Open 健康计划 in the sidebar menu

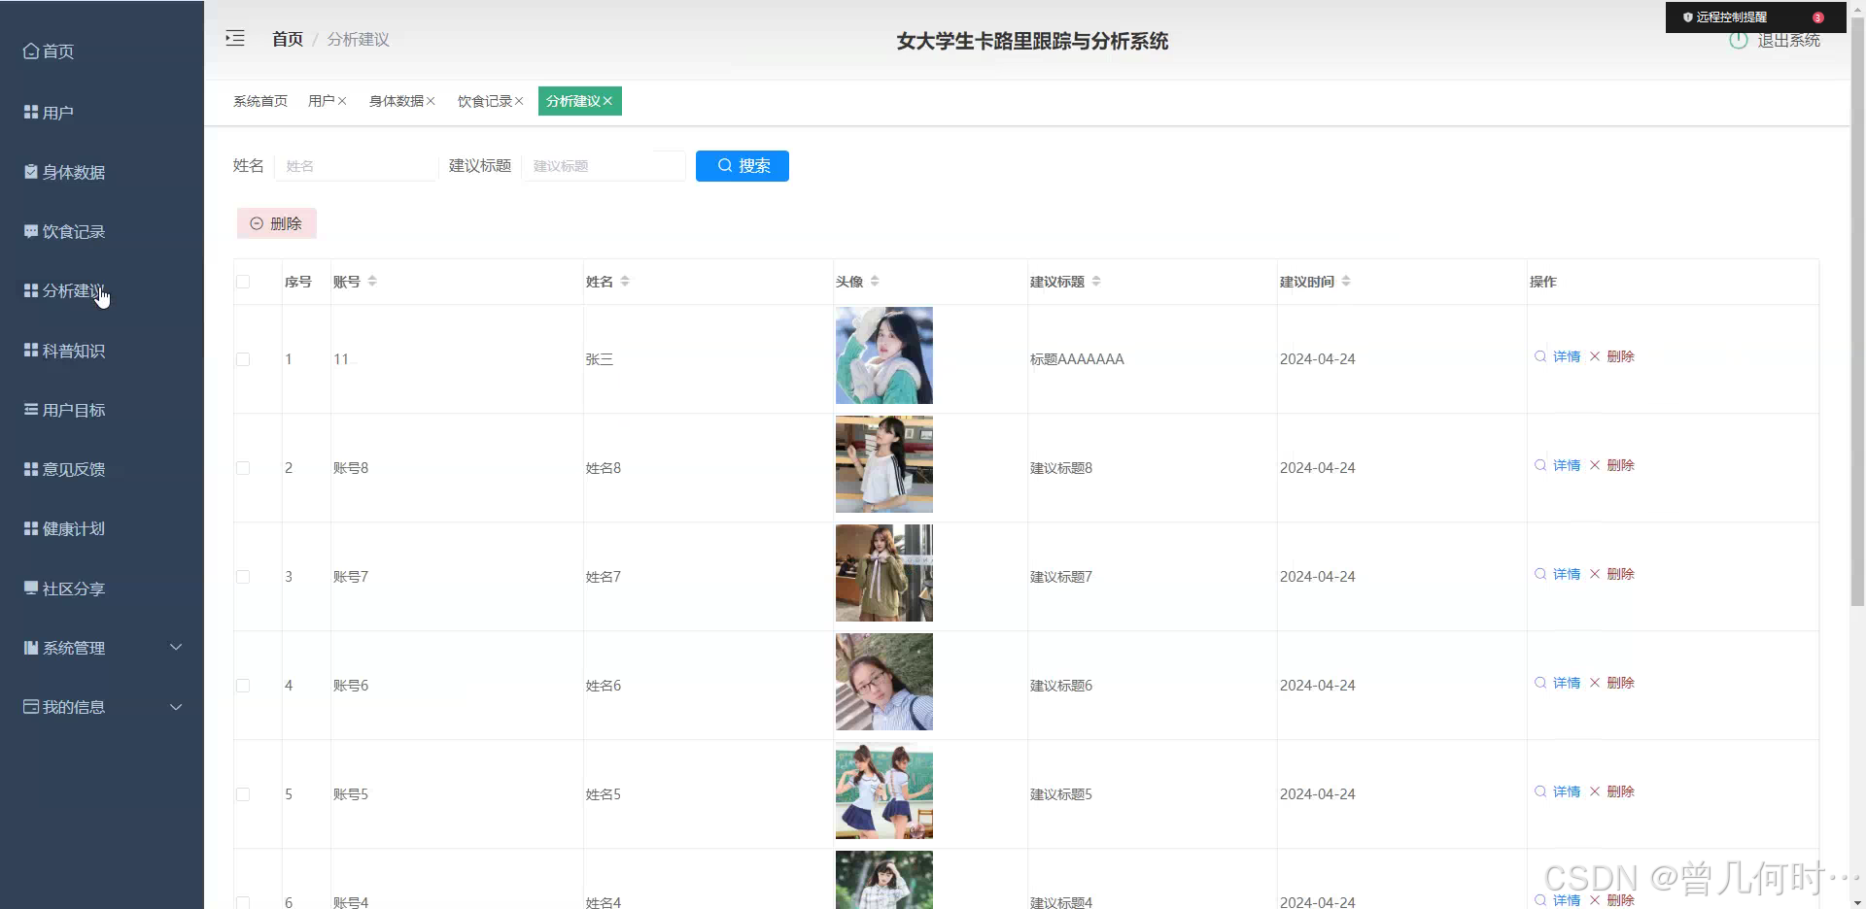point(102,528)
